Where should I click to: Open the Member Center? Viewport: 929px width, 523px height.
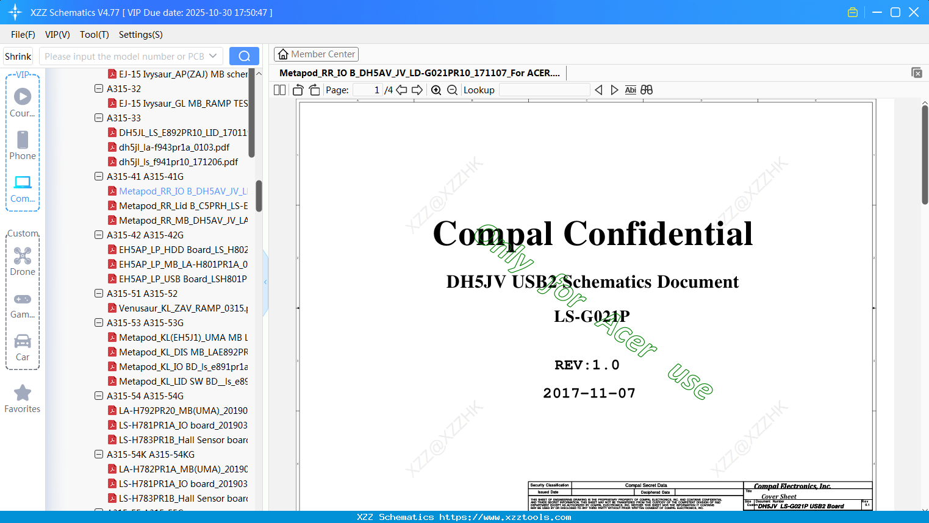pyautogui.click(x=316, y=54)
